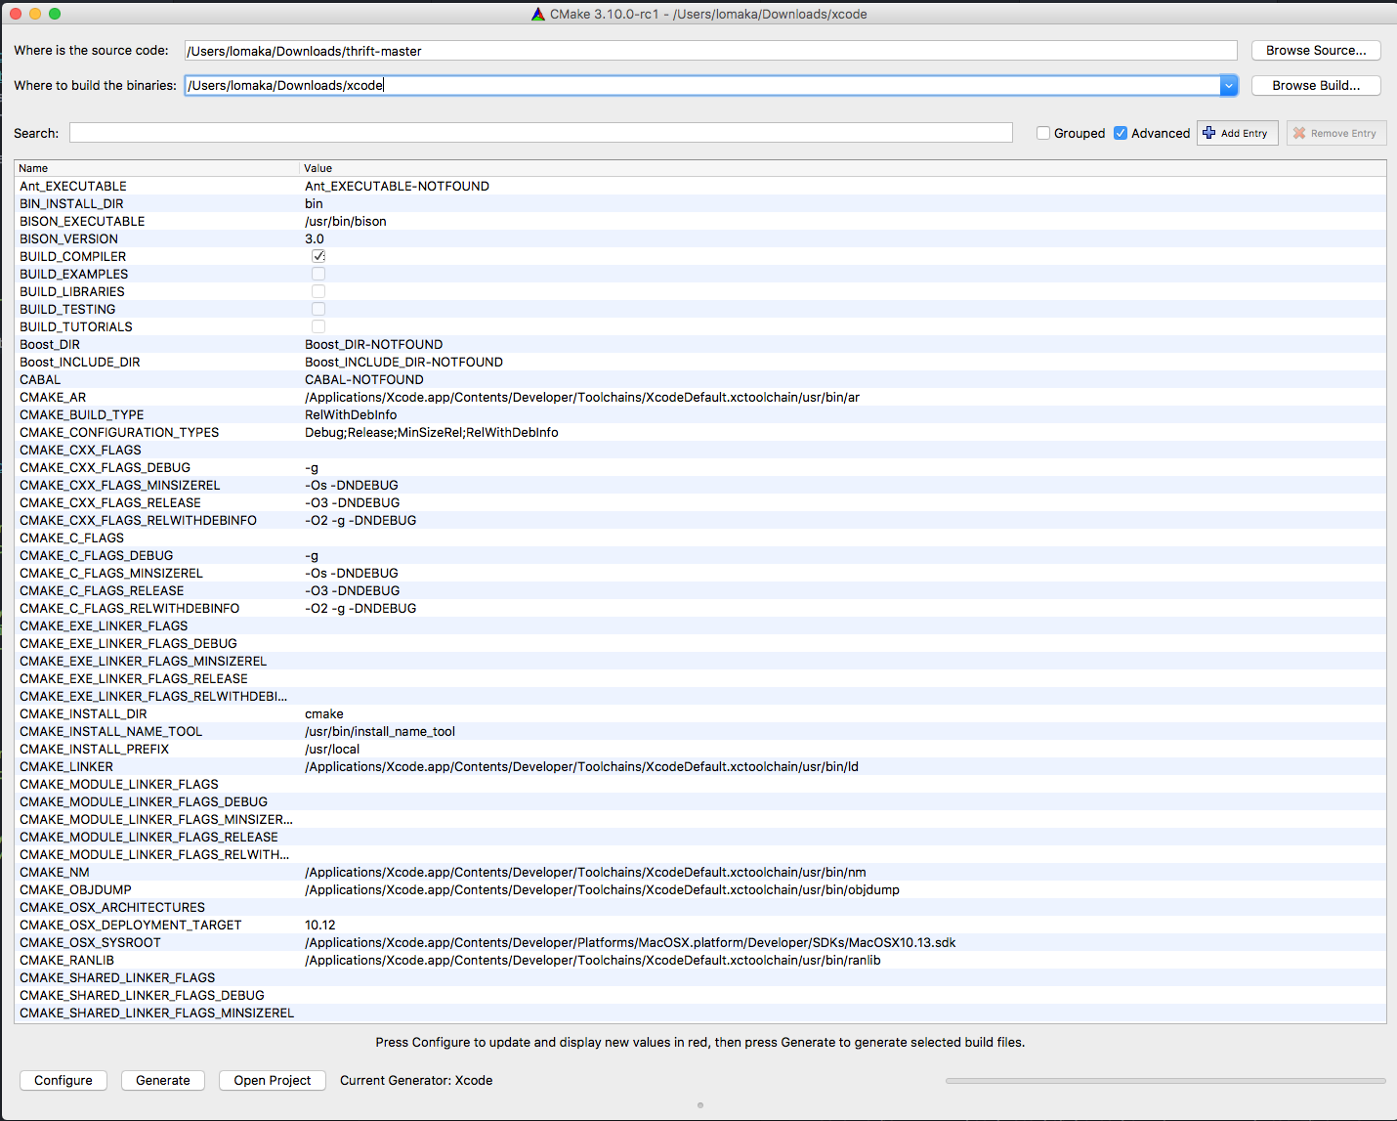
Task: Click the CMAKE_CXX_FLAGS_DEBUG -g value
Action: (312, 467)
